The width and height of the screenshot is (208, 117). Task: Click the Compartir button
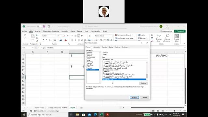coord(180,31)
